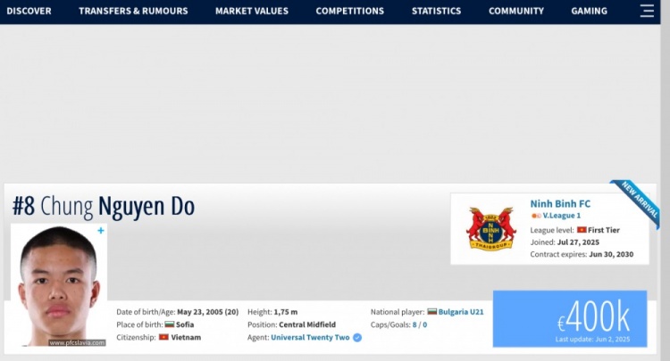670x361 pixels.
Task: Expand the Competitions menu
Action: (349, 12)
